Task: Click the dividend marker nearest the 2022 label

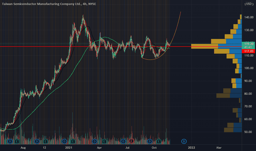Action: click(184, 141)
